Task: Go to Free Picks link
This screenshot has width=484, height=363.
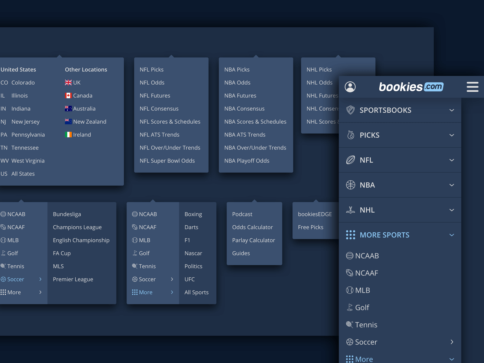Action: (x=311, y=227)
